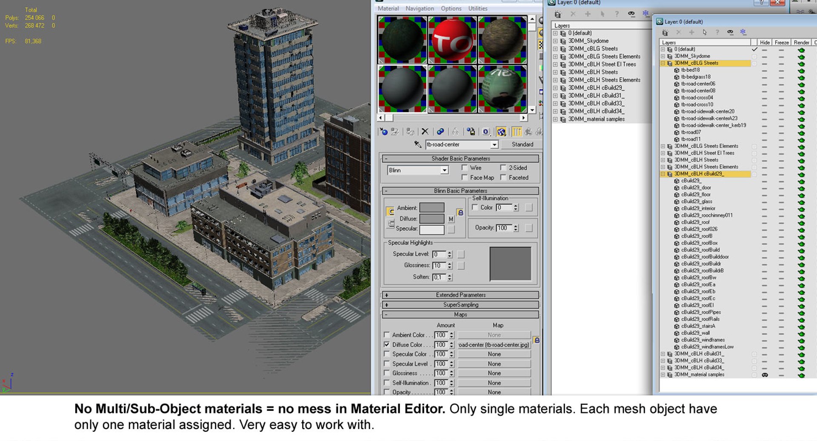Click Hide/Unhide All icon in back layer window
The image size is (817, 441).
(631, 14)
